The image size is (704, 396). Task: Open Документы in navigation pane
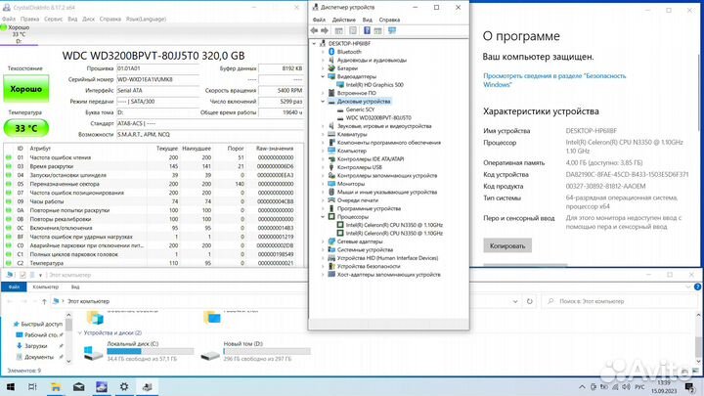click(38, 357)
